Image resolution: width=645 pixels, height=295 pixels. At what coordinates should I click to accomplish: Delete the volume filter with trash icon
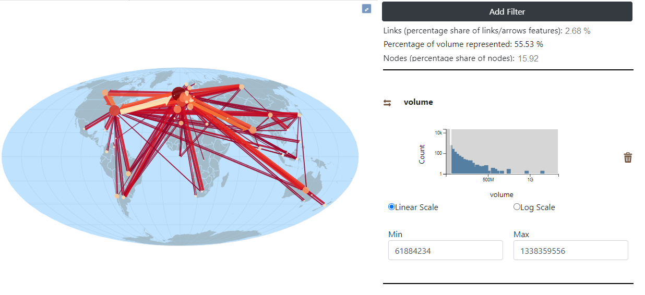point(628,157)
